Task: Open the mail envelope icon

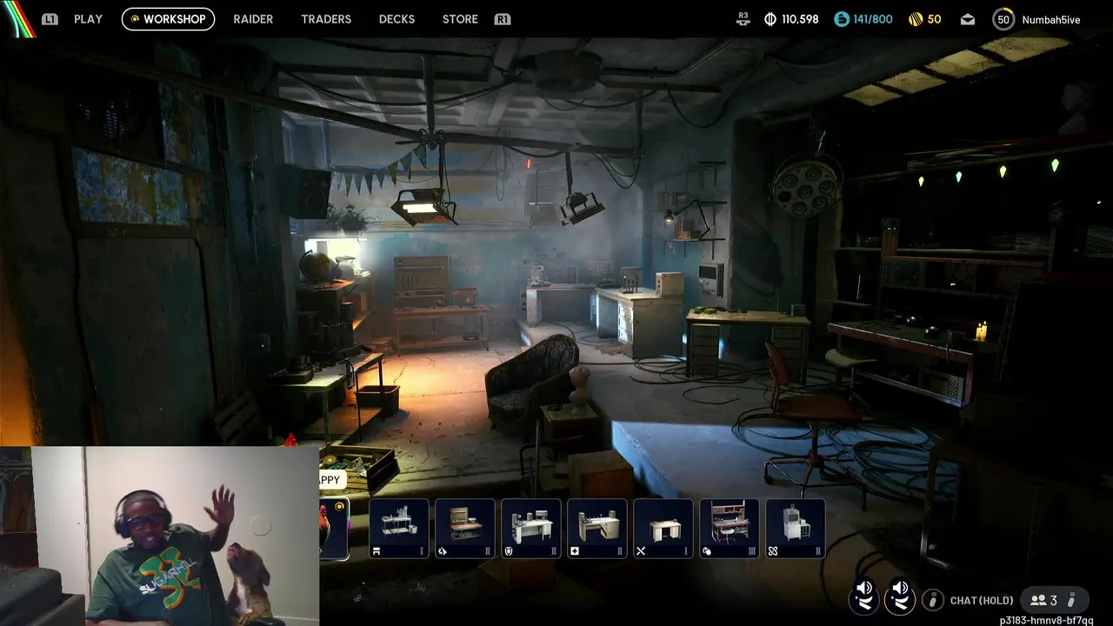Action: tap(968, 19)
